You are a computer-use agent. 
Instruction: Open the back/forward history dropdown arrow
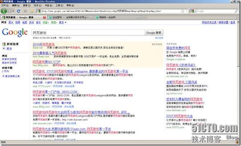click(x=13, y=11)
